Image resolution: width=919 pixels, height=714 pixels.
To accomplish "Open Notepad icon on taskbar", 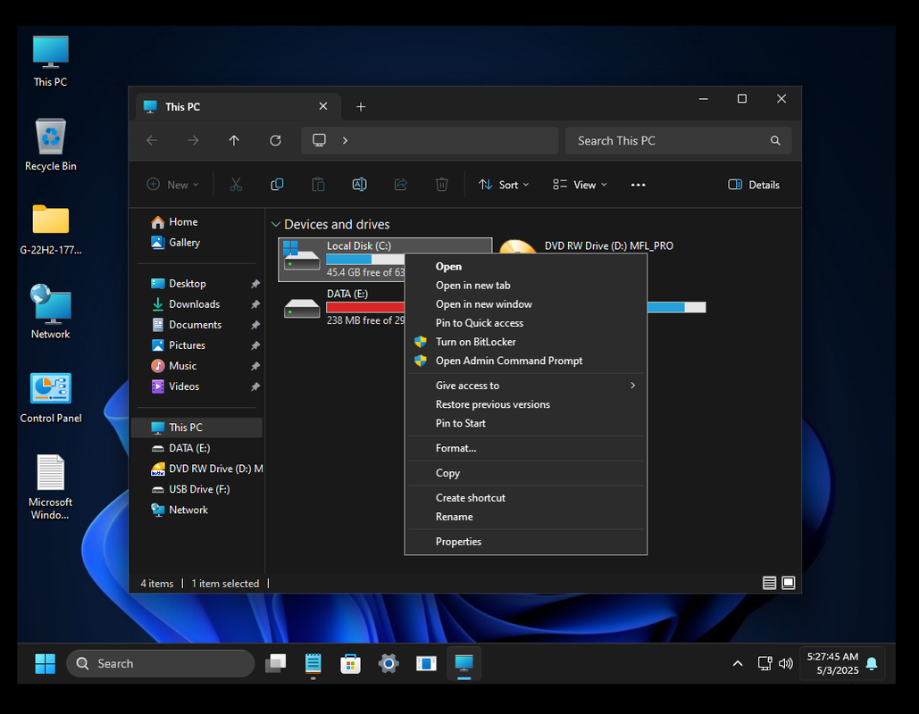I will [313, 664].
